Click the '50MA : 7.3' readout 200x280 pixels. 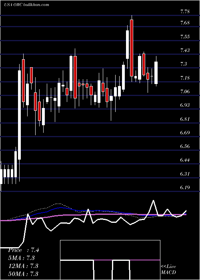tap(23, 274)
